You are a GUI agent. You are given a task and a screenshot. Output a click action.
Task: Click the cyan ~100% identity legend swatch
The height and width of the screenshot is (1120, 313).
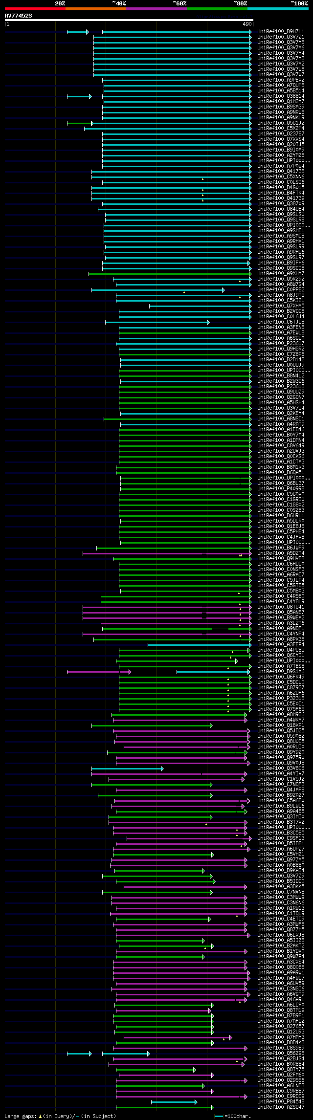pos(277,9)
